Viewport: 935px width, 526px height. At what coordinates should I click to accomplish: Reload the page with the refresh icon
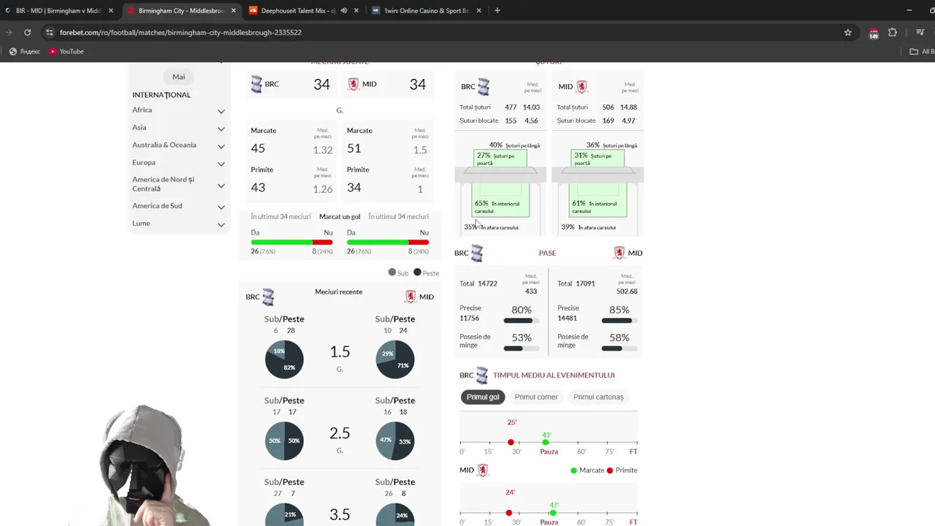click(27, 32)
